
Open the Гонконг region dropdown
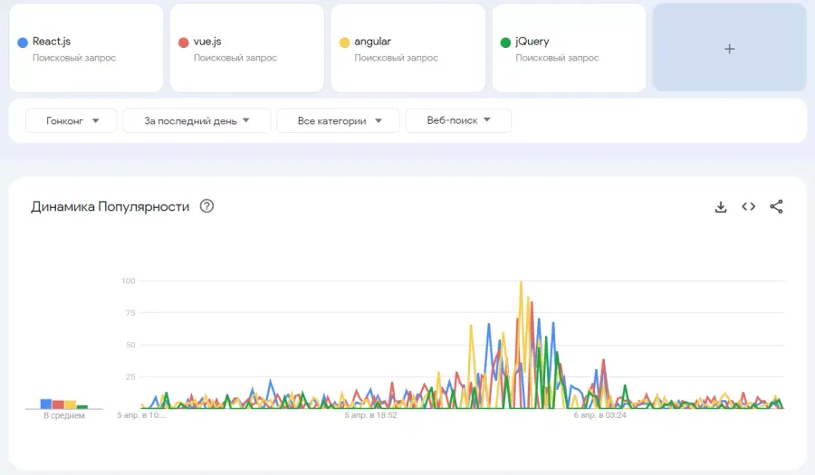coord(72,120)
